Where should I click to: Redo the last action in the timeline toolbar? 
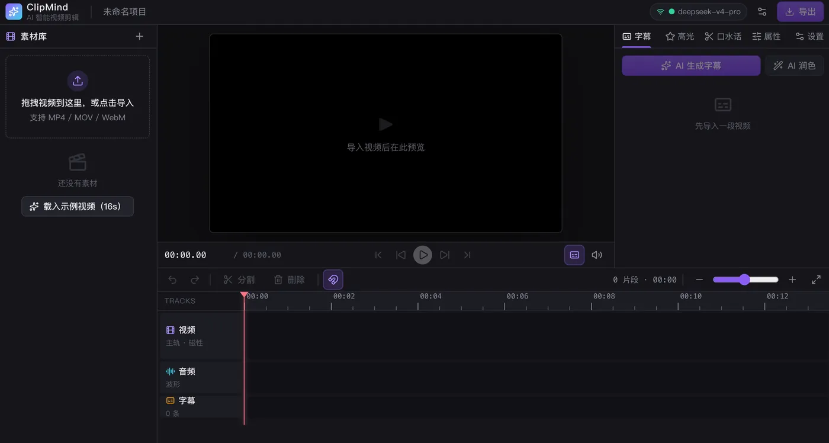pyautogui.click(x=195, y=280)
